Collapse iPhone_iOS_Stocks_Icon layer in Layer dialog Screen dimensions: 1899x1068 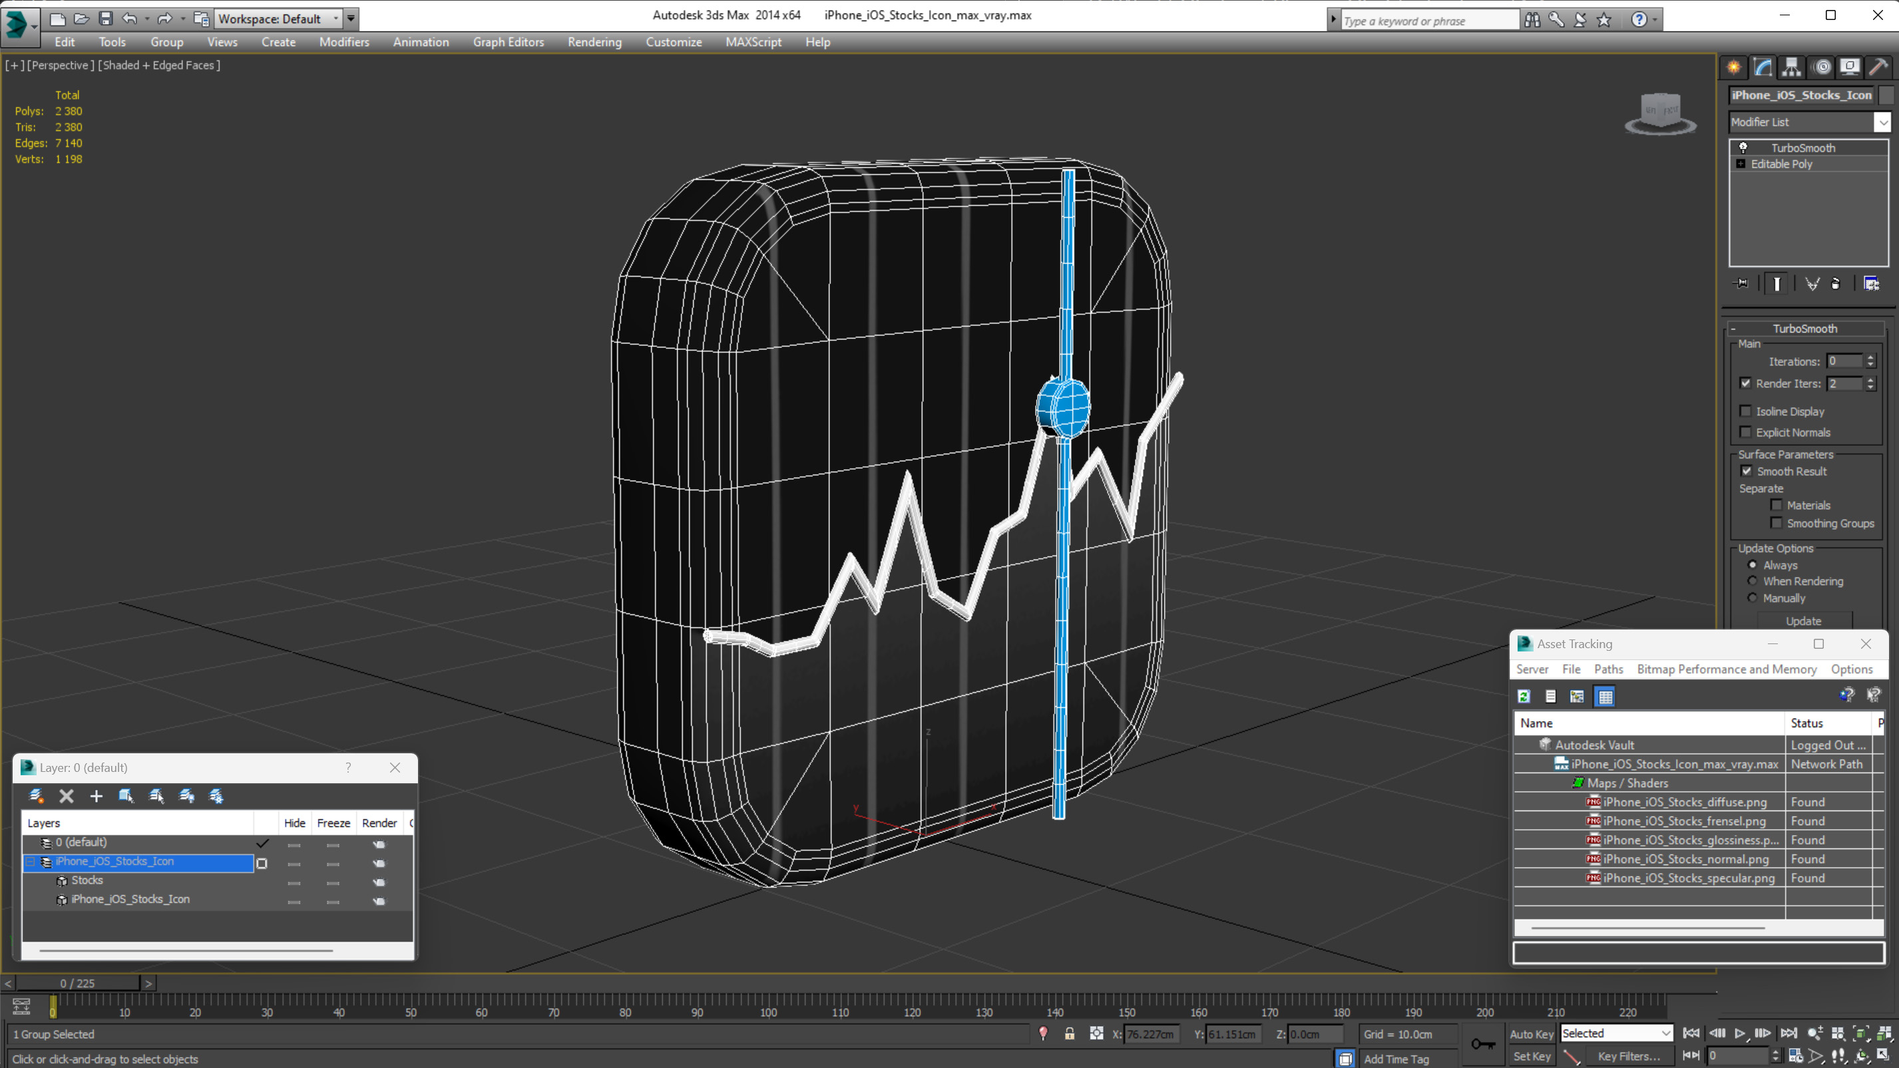(x=31, y=861)
